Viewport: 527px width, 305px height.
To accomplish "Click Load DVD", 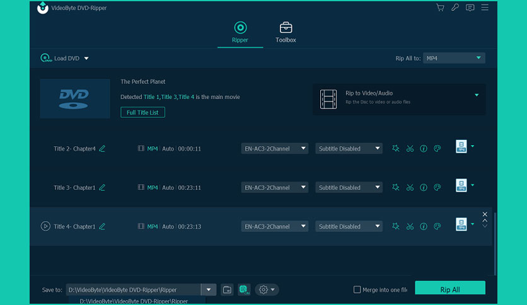I will click(x=60, y=58).
